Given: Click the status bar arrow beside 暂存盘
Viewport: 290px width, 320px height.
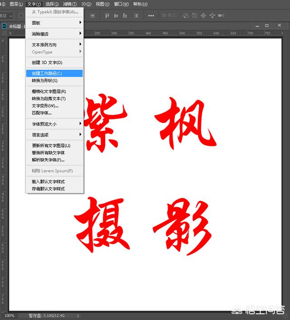Looking at the screenshot, I should tap(78, 315).
